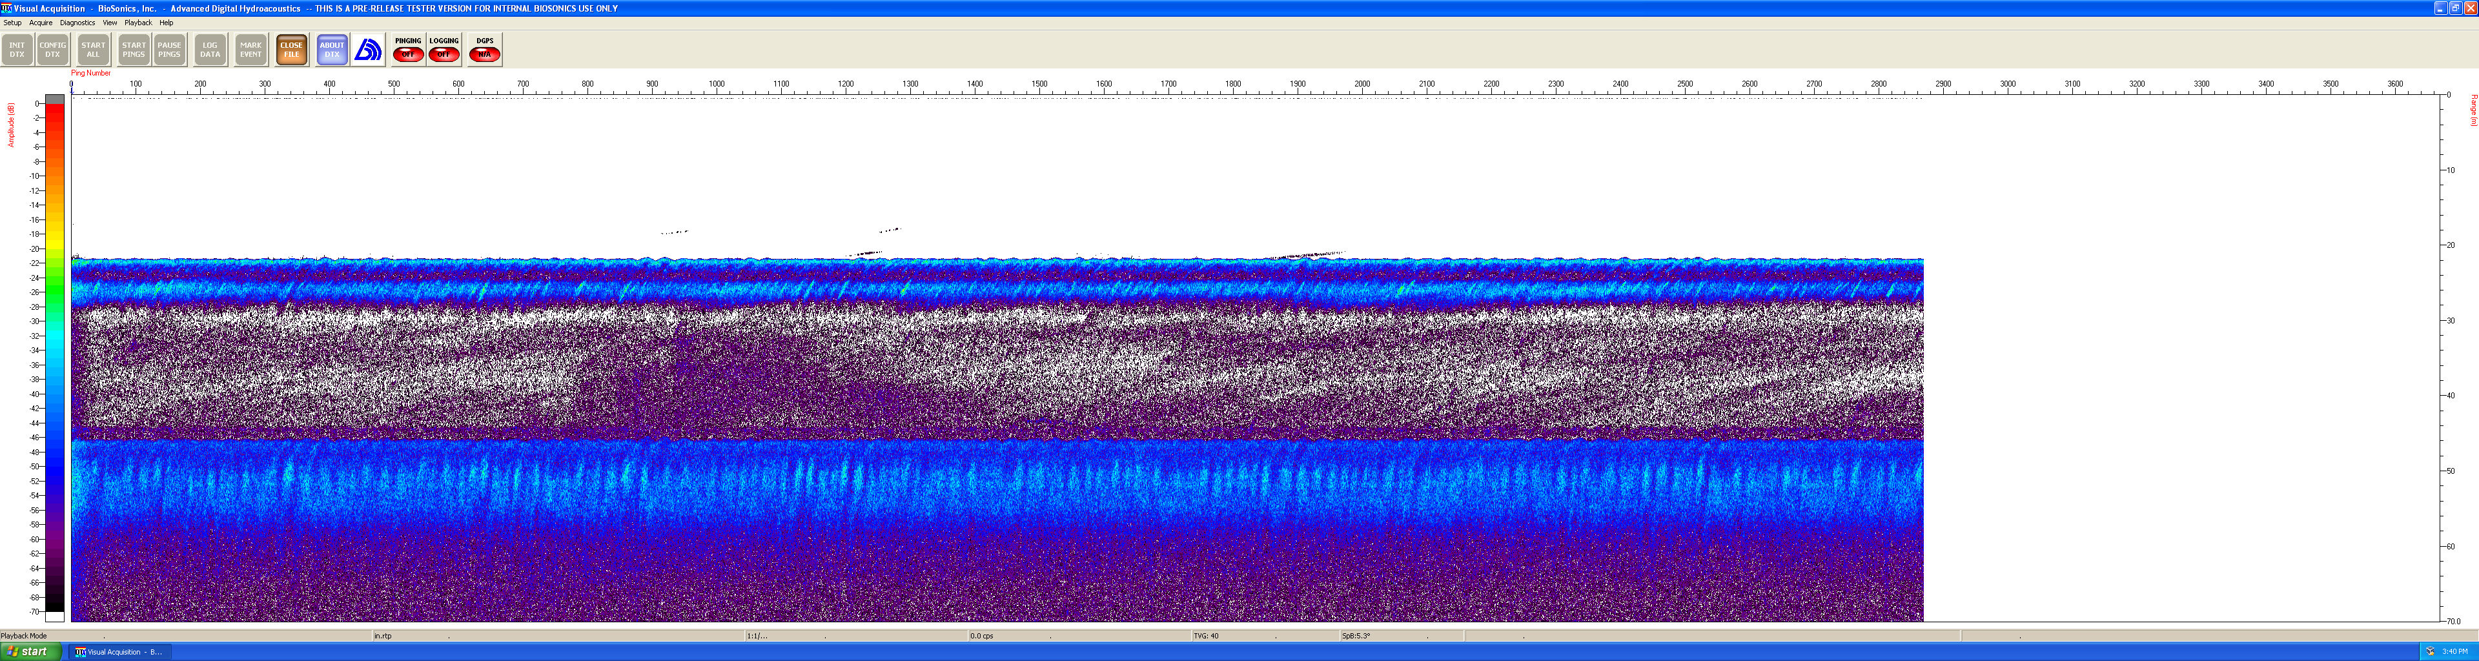Click the PAUSE PINGS toolbar button
The width and height of the screenshot is (2479, 661).
coord(169,49)
